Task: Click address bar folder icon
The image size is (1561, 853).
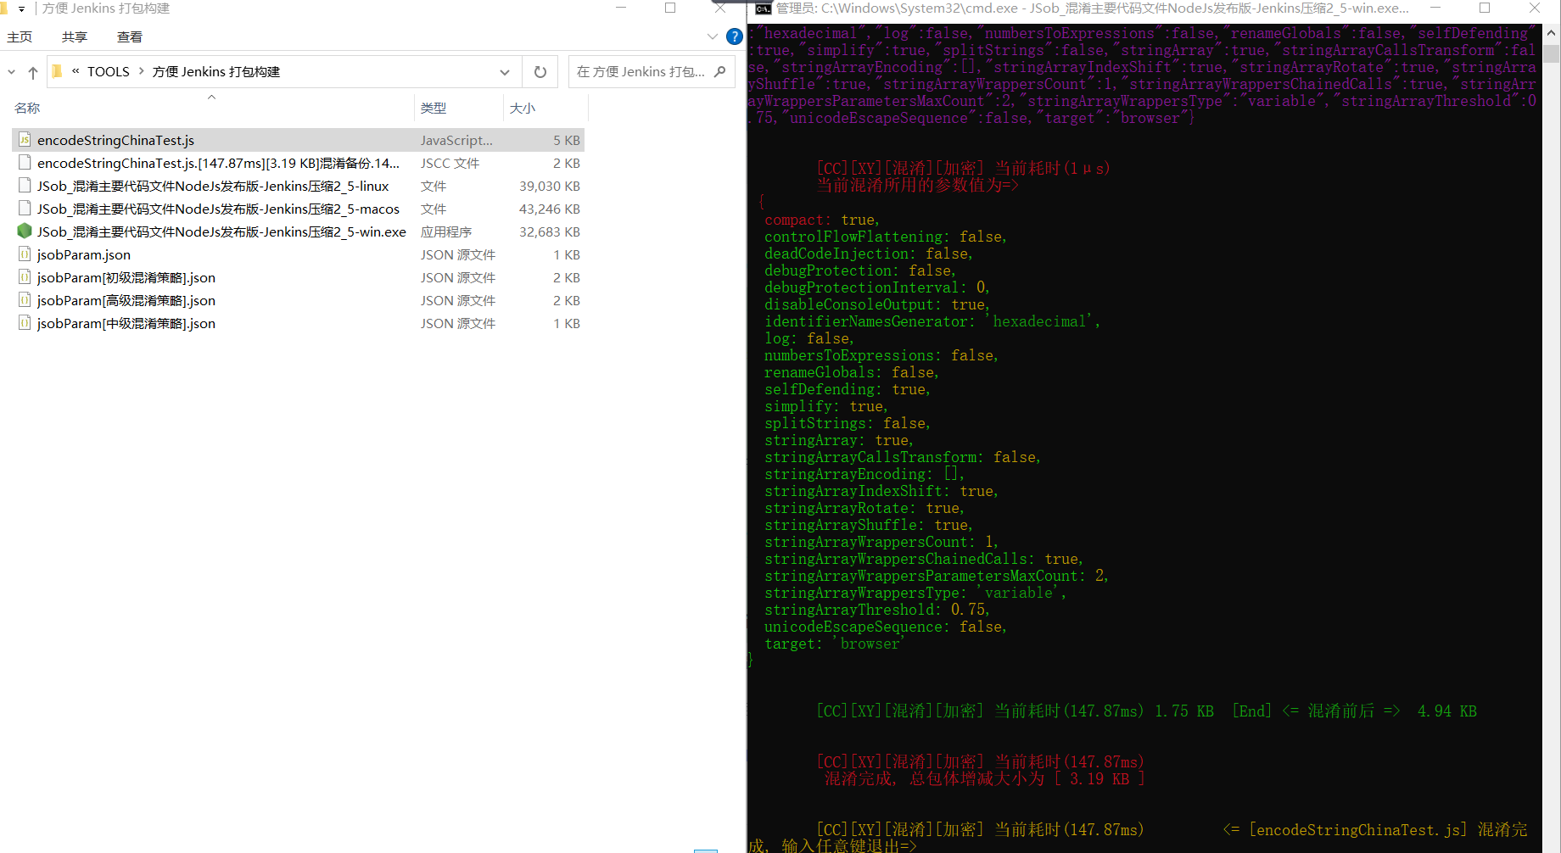Action: 58,71
